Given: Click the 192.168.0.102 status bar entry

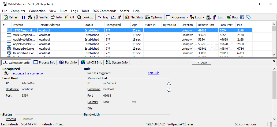Looking at the screenshot, I should [156, 124].
